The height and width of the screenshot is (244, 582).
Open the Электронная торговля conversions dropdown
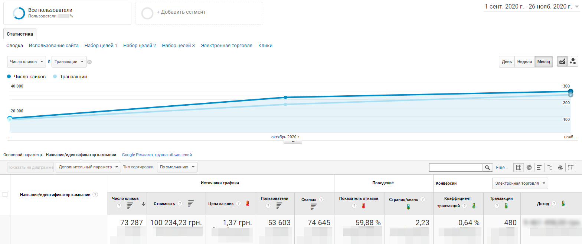point(520,183)
